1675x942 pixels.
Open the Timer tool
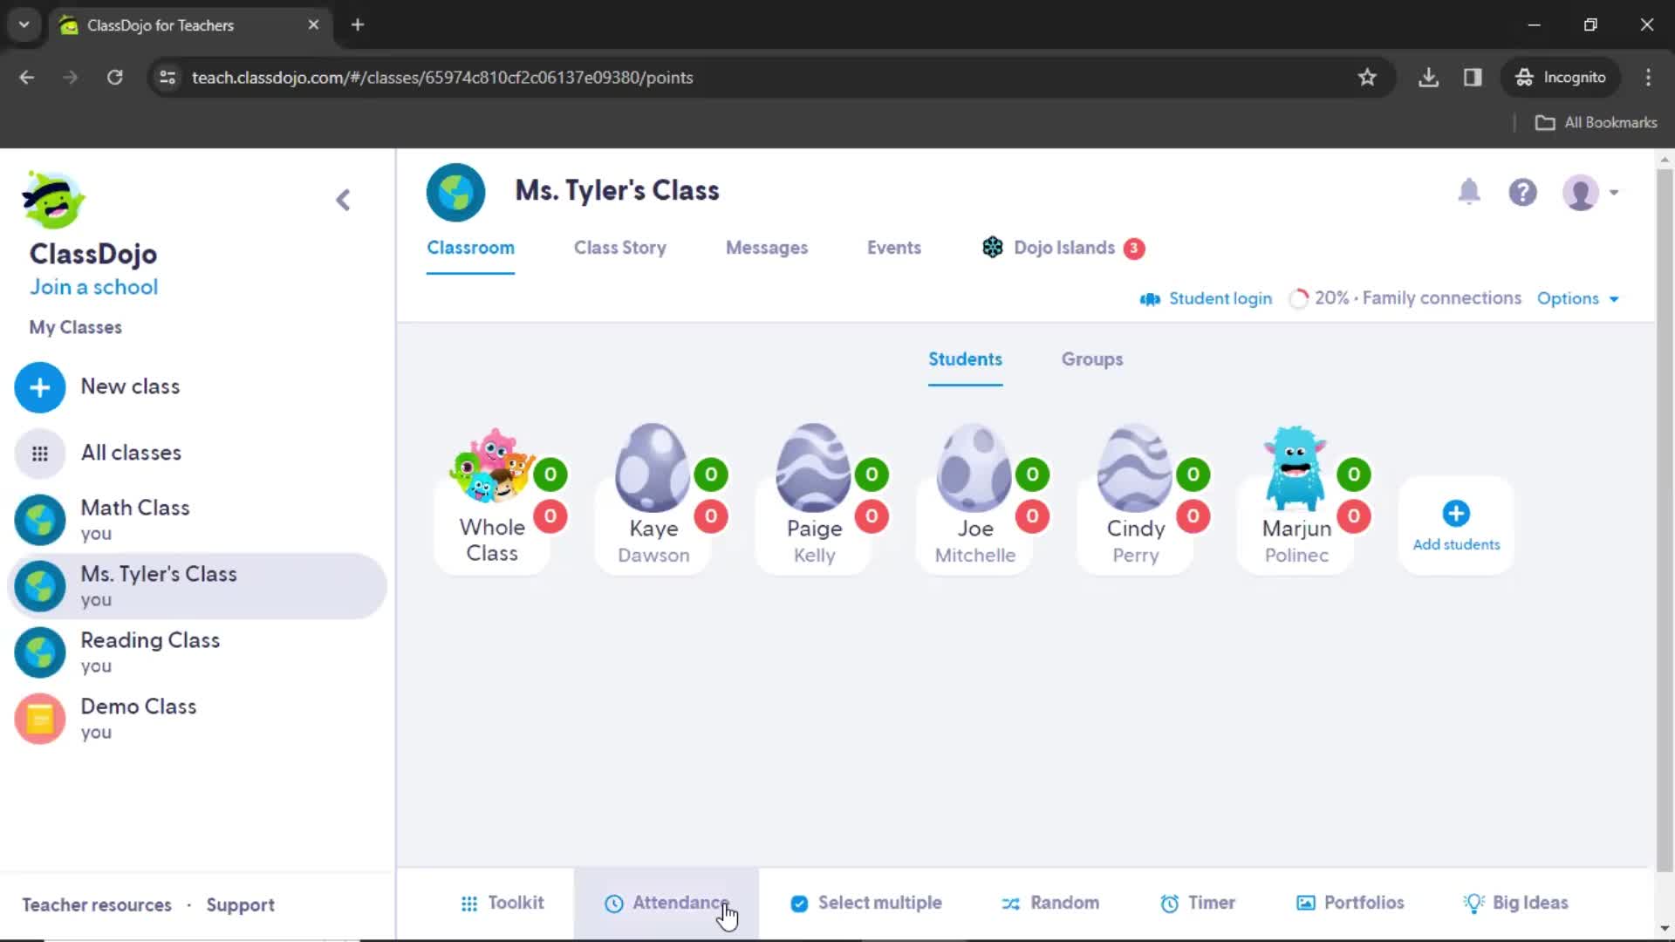1198,904
